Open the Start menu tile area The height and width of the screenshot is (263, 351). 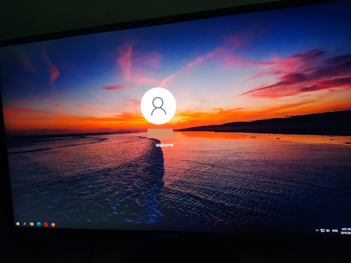click(18, 224)
